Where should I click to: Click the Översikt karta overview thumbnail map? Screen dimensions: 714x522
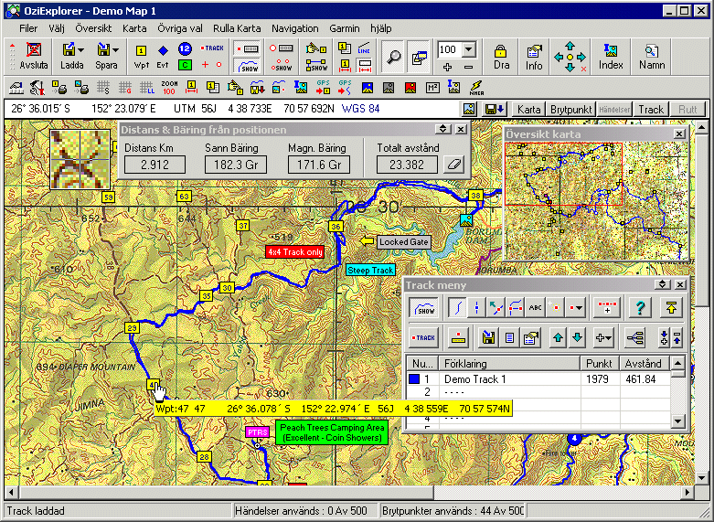596,200
